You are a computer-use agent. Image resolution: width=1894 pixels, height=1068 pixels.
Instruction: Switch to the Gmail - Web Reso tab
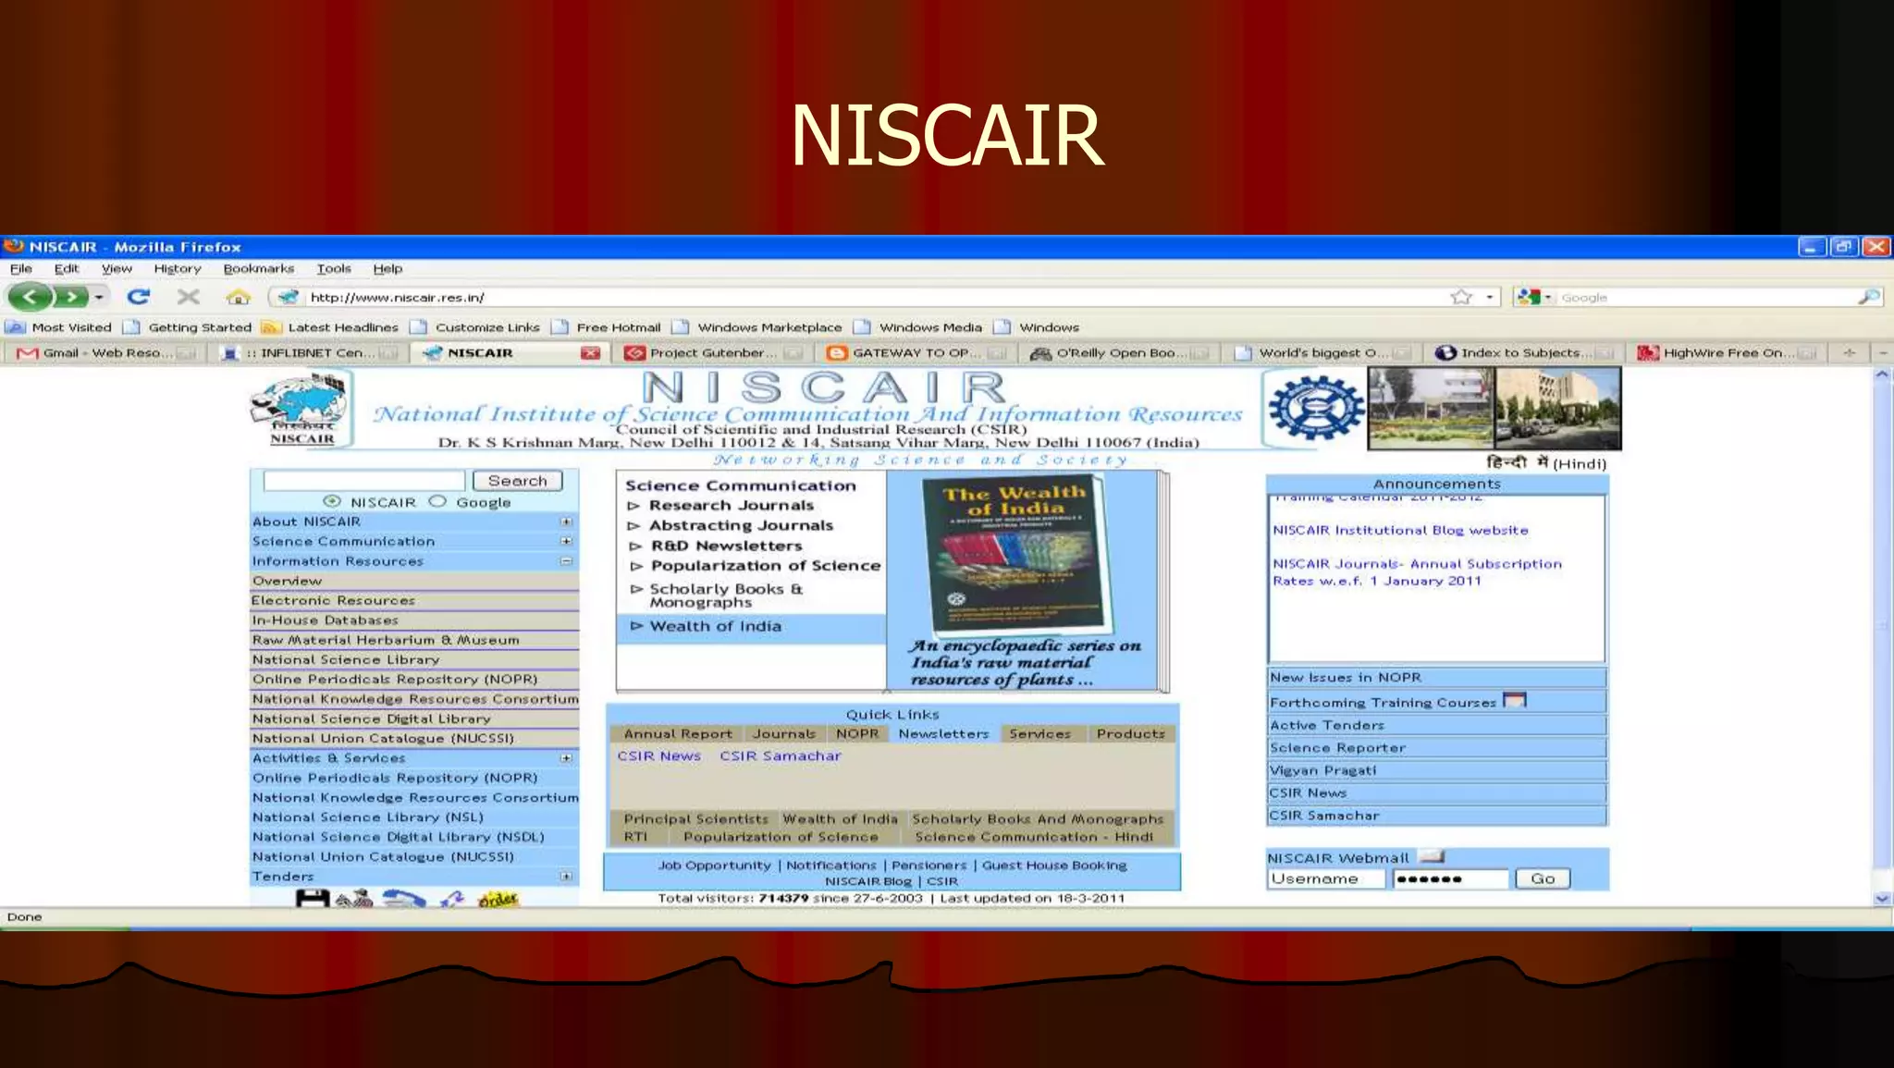click(106, 352)
